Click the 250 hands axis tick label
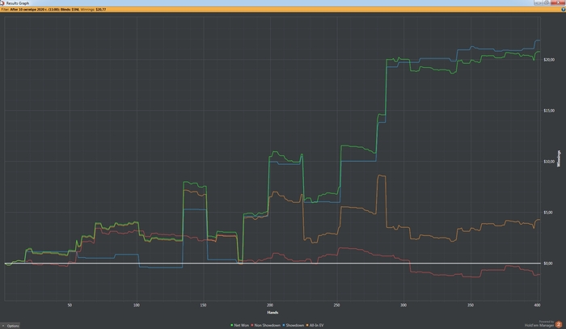Viewport: 566px width, 329px height. 337,306
